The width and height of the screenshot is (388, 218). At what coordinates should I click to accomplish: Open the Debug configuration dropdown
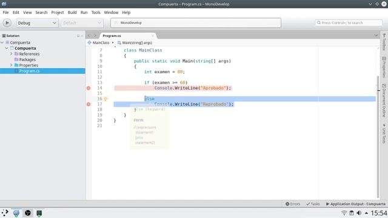[37, 23]
